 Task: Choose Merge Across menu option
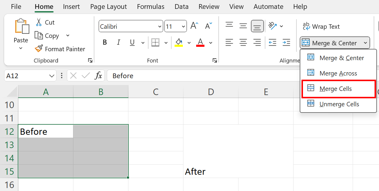click(x=338, y=73)
